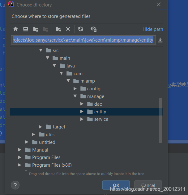Collapse the src folder arrow
188x195 pixels.
[41, 50]
